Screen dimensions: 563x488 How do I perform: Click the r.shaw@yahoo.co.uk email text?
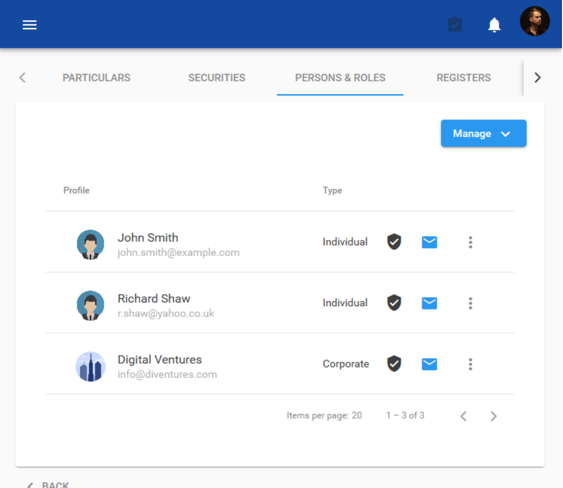point(166,314)
